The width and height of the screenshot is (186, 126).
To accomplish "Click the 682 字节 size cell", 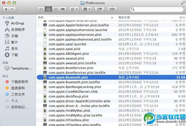I will pos(179,35).
